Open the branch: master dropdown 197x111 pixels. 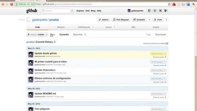[37, 34]
